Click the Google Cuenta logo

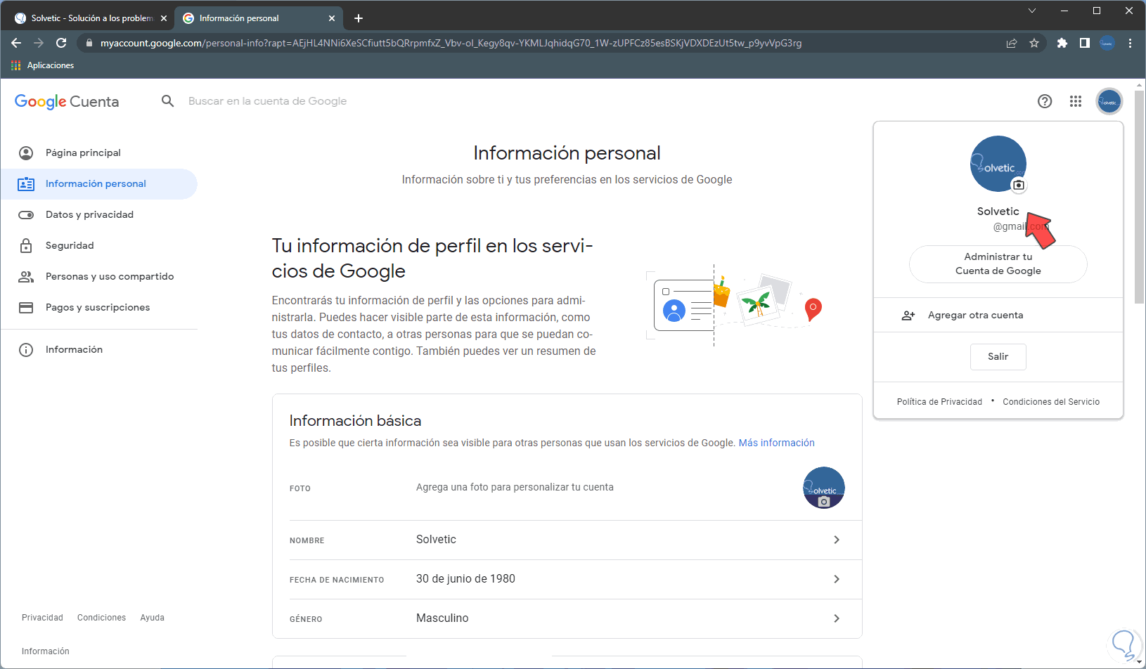point(67,102)
